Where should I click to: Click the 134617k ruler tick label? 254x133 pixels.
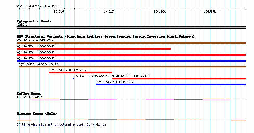coord(109,11)
